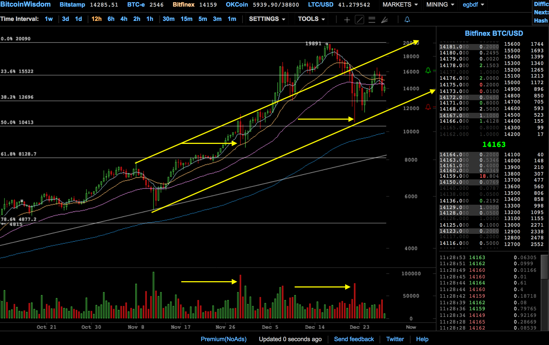Screen dimensions: 549x345
Task: Click the ask row at 14168.000
Action: point(469,109)
